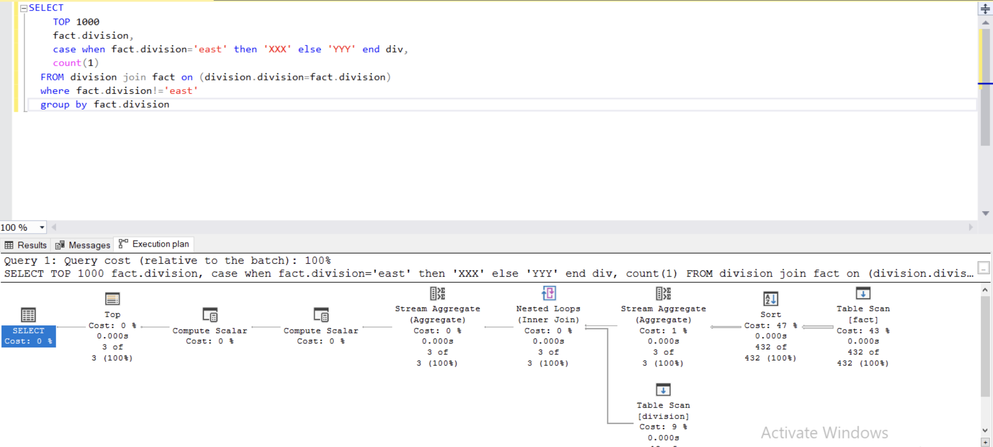This screenshot has height=447, width=993.
Task: Click the 'Sort' label with Cost: 47 %
Action: click(x=771, y=320)
